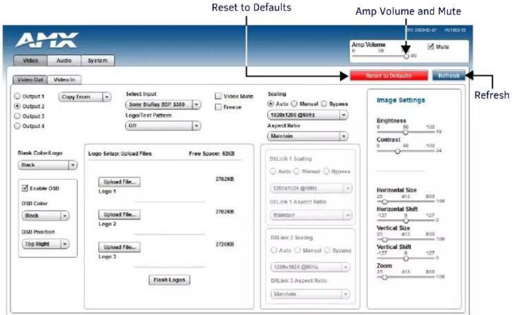Viewport: 512px width, 315px height.
Task: Open the Audio tab
Action: pos(64,60)
